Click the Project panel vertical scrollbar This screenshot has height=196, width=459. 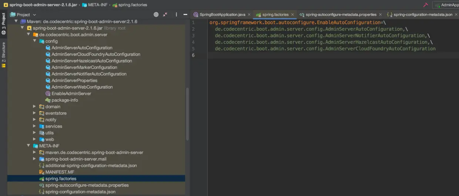(x=187, y=115)
